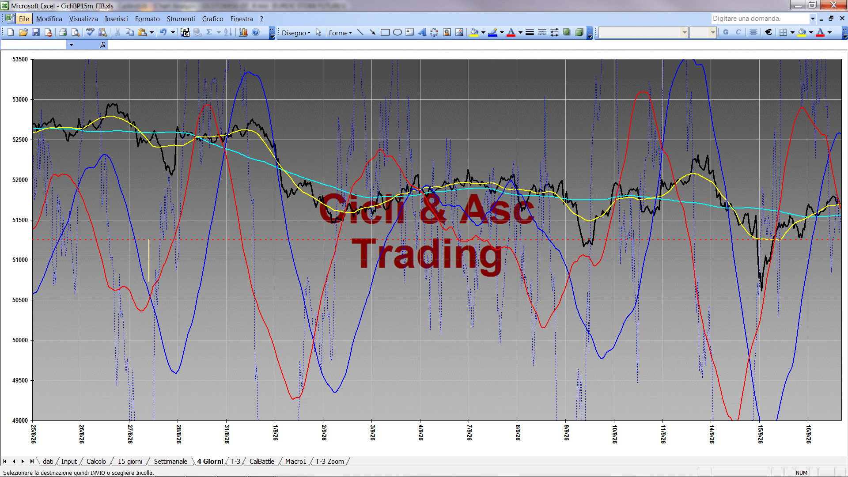
Task: Expand the Forme shapes dropdown
Action: pos(340,33)
